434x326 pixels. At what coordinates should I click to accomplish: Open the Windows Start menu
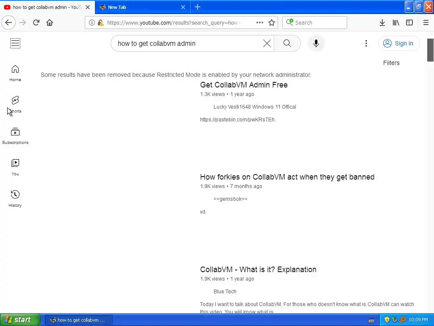tap(20, 320)
